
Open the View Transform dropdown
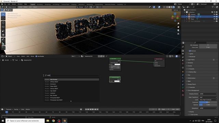(x=208, y=97)
